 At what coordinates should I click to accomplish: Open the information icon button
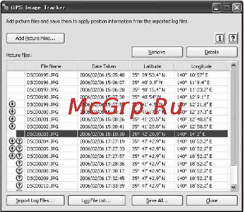[220, 38]
